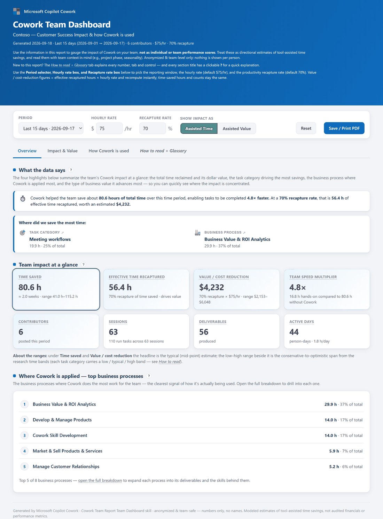Click the help icon beside Team impact at a glance
Viewport: 383px width, 519px height.
84,265
